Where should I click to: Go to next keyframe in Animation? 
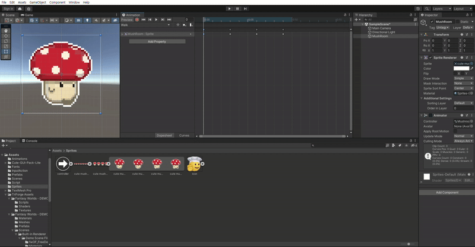point(163,20)
